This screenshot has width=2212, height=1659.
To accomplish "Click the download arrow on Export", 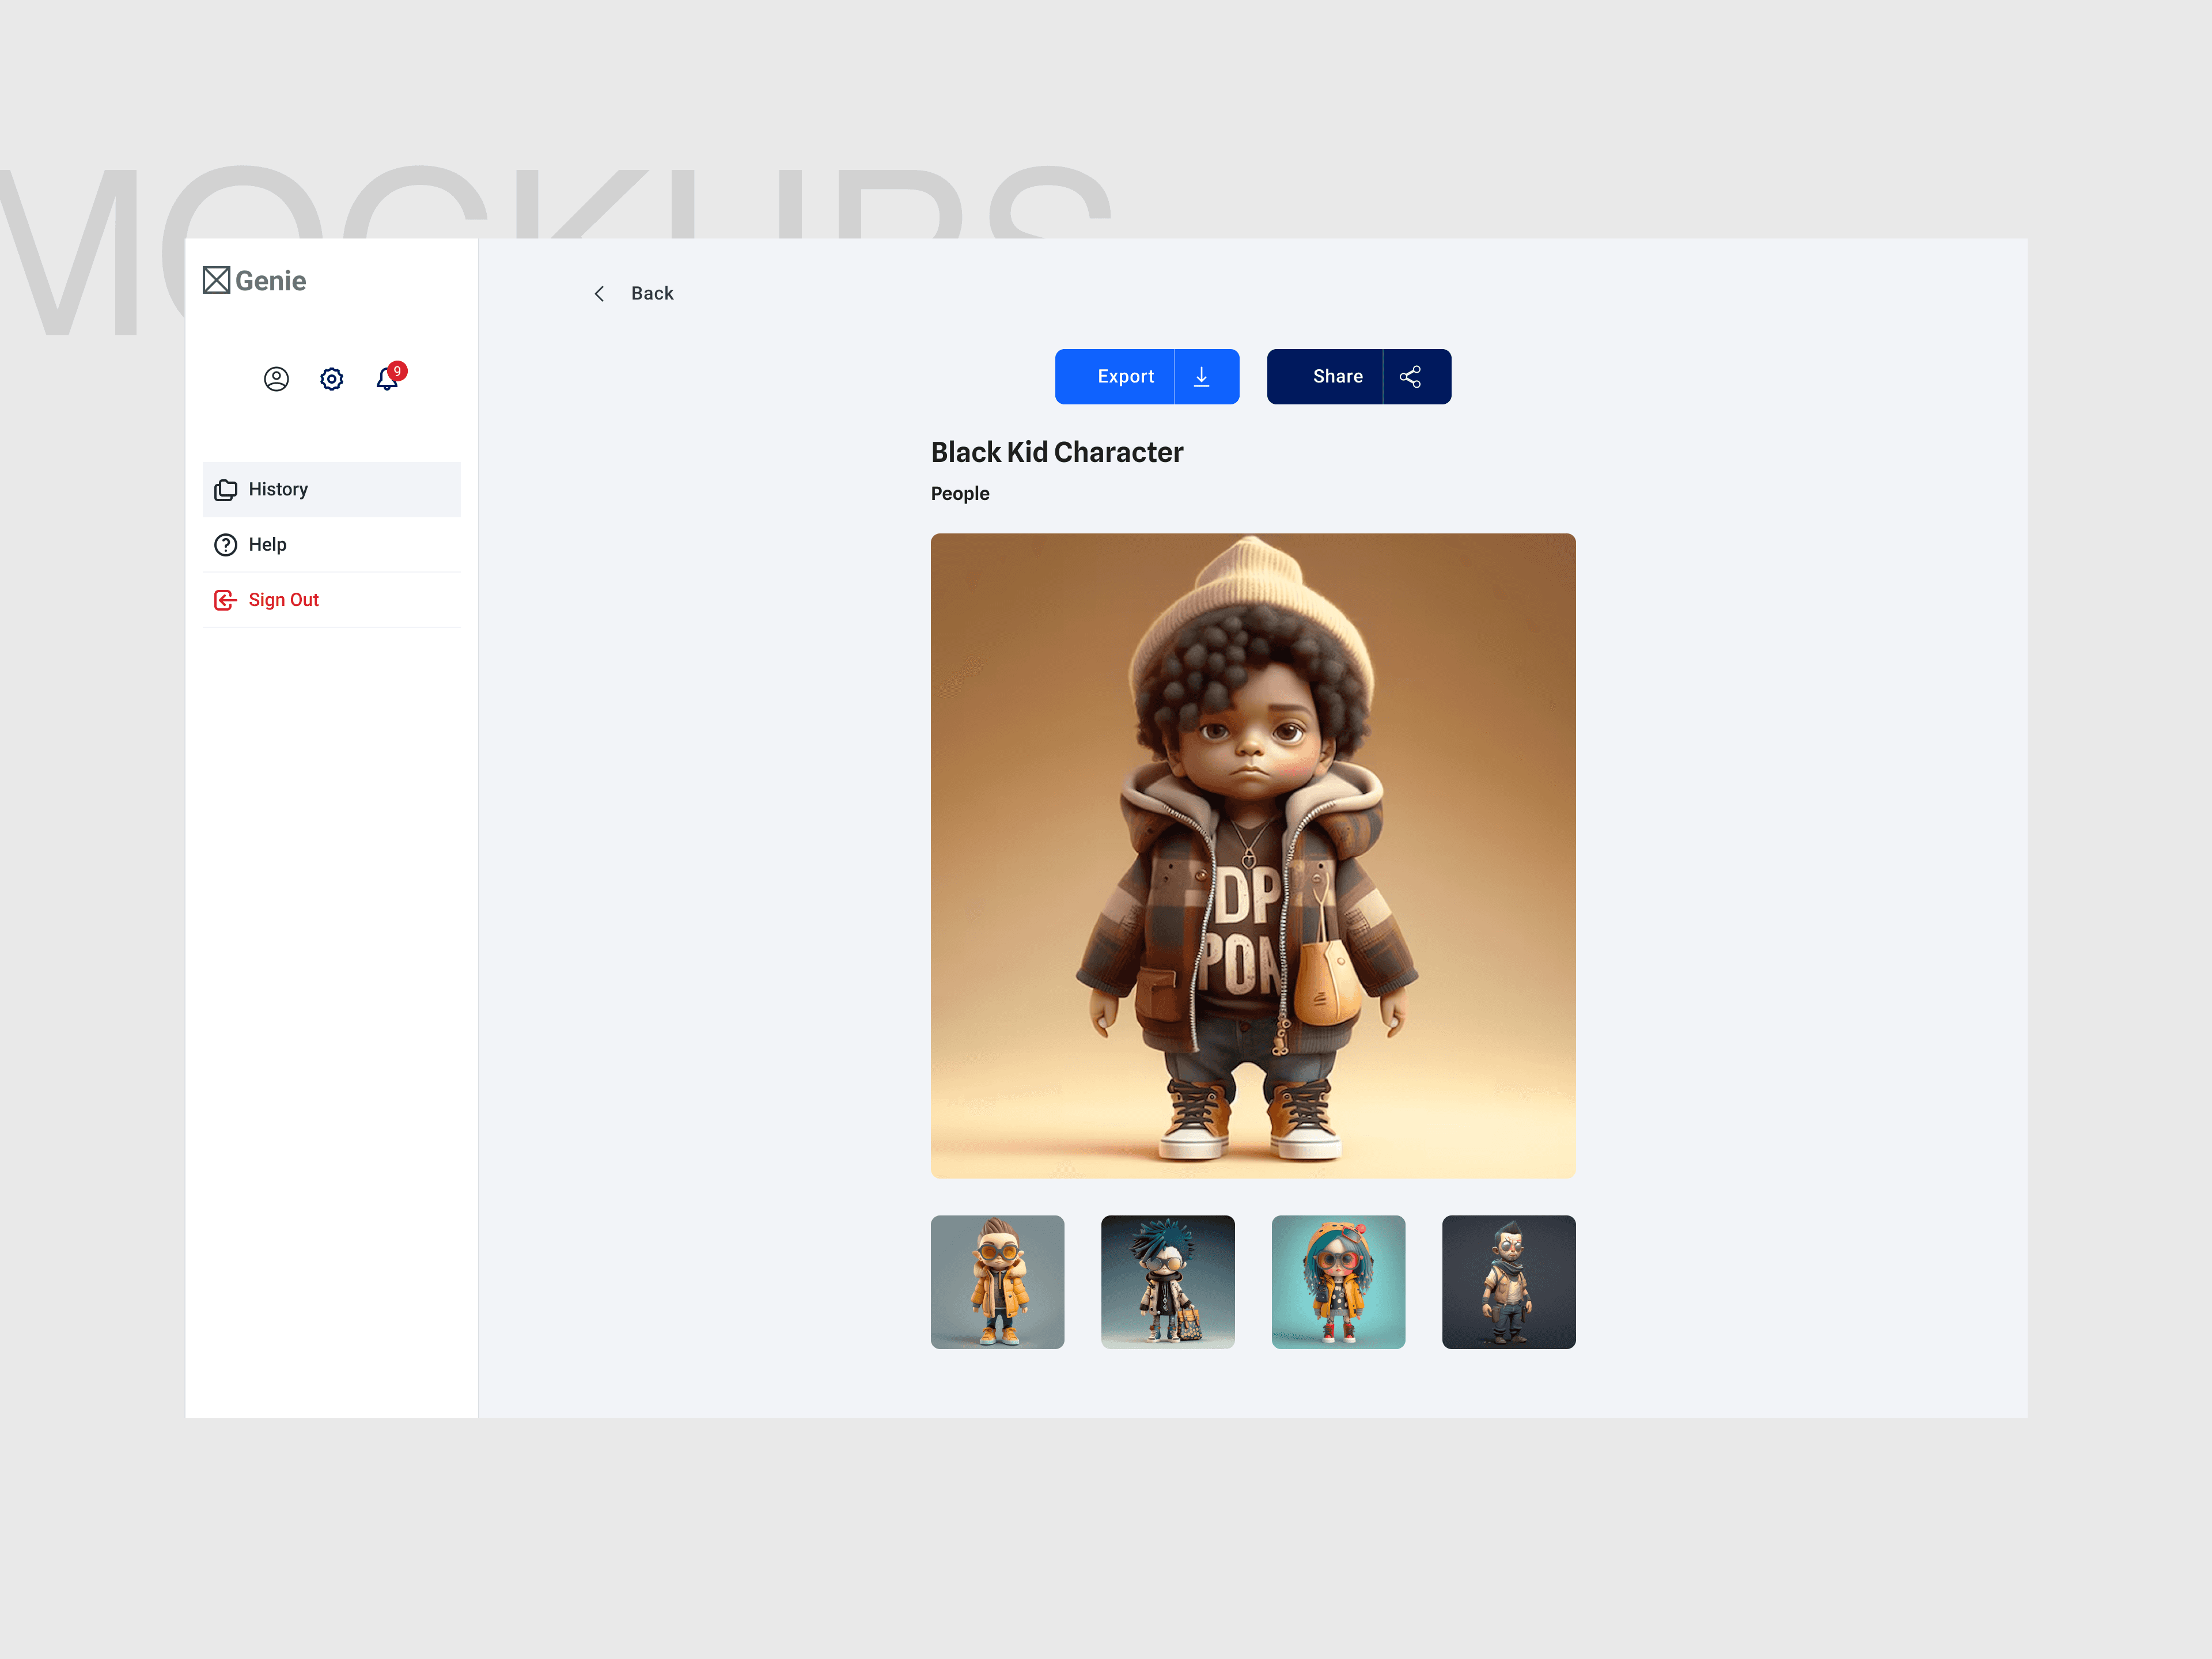I will coord(1202,377).
